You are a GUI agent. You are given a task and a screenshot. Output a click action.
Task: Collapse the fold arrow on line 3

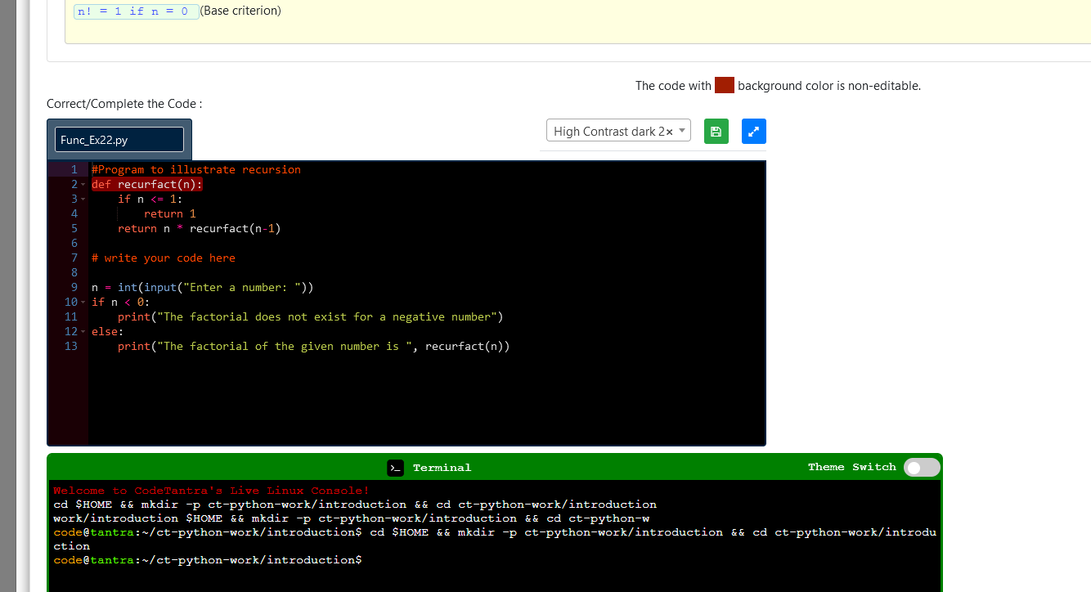click(x=84, y=200)
